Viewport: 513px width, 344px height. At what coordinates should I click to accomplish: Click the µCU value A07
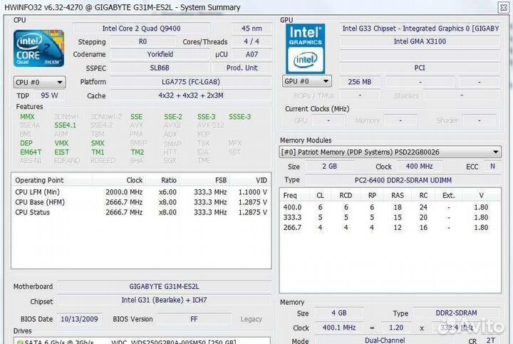pyautogui.click(x=252, y=54)
